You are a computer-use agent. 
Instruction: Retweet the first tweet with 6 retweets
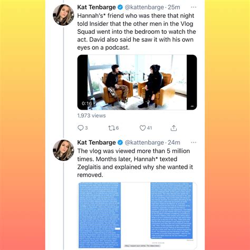tap(111, 128)
